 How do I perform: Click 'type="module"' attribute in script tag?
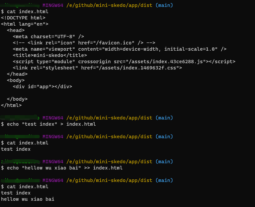56,62
